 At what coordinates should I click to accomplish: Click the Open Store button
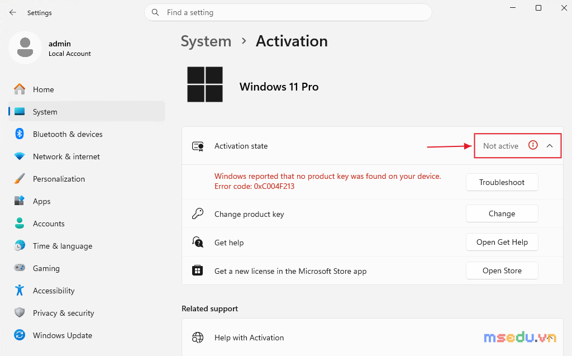[x=502, y=270]
